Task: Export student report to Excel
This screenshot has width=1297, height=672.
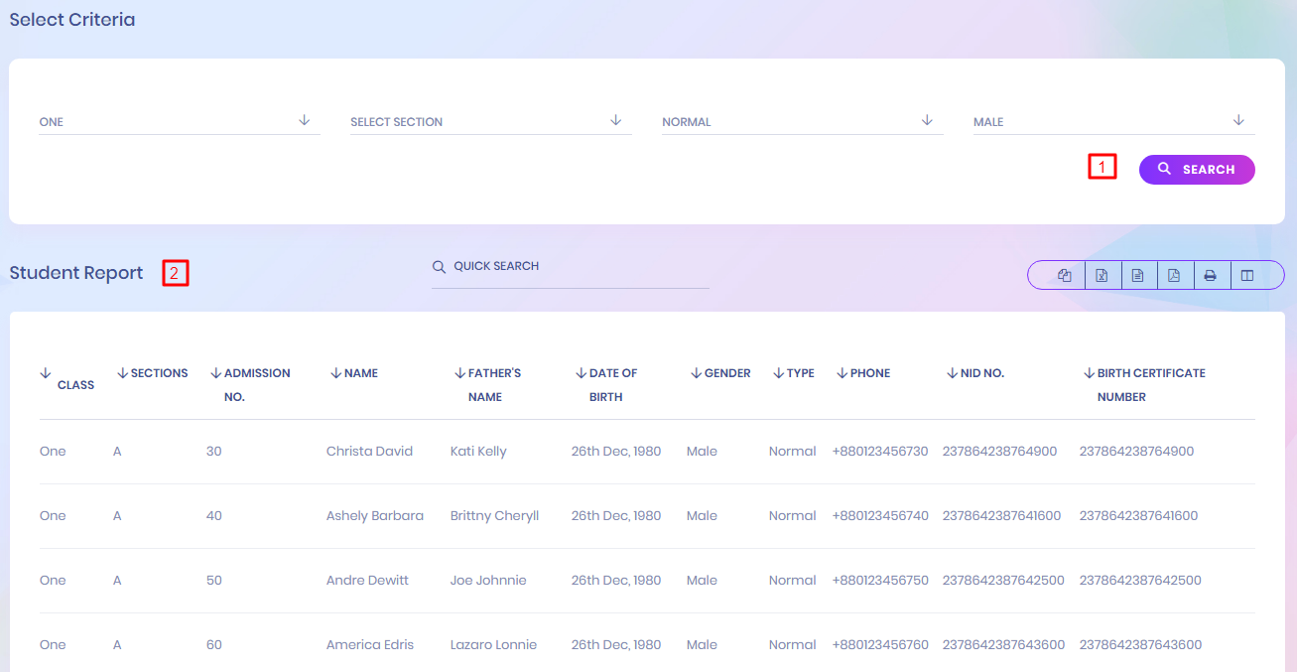Action: [x=1102, y=276]
